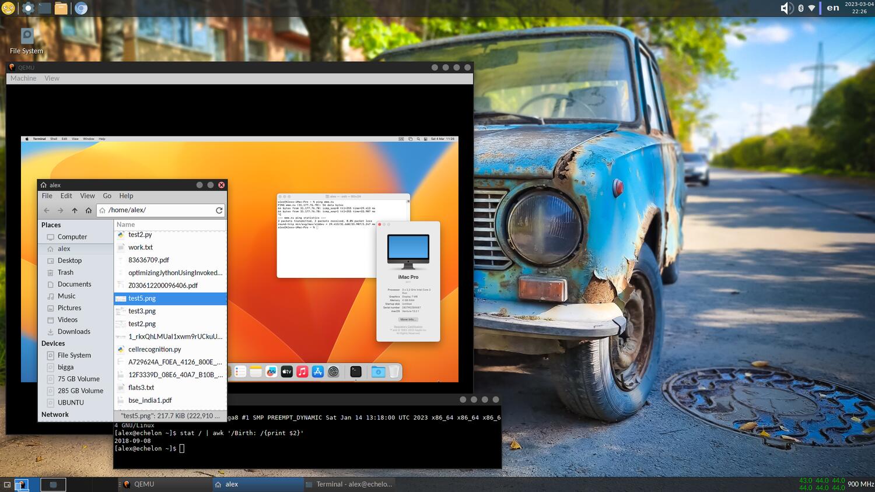Reload the folder with the refresh icon
The height and width of the screenshot is (492, 875).
(219, 210)
